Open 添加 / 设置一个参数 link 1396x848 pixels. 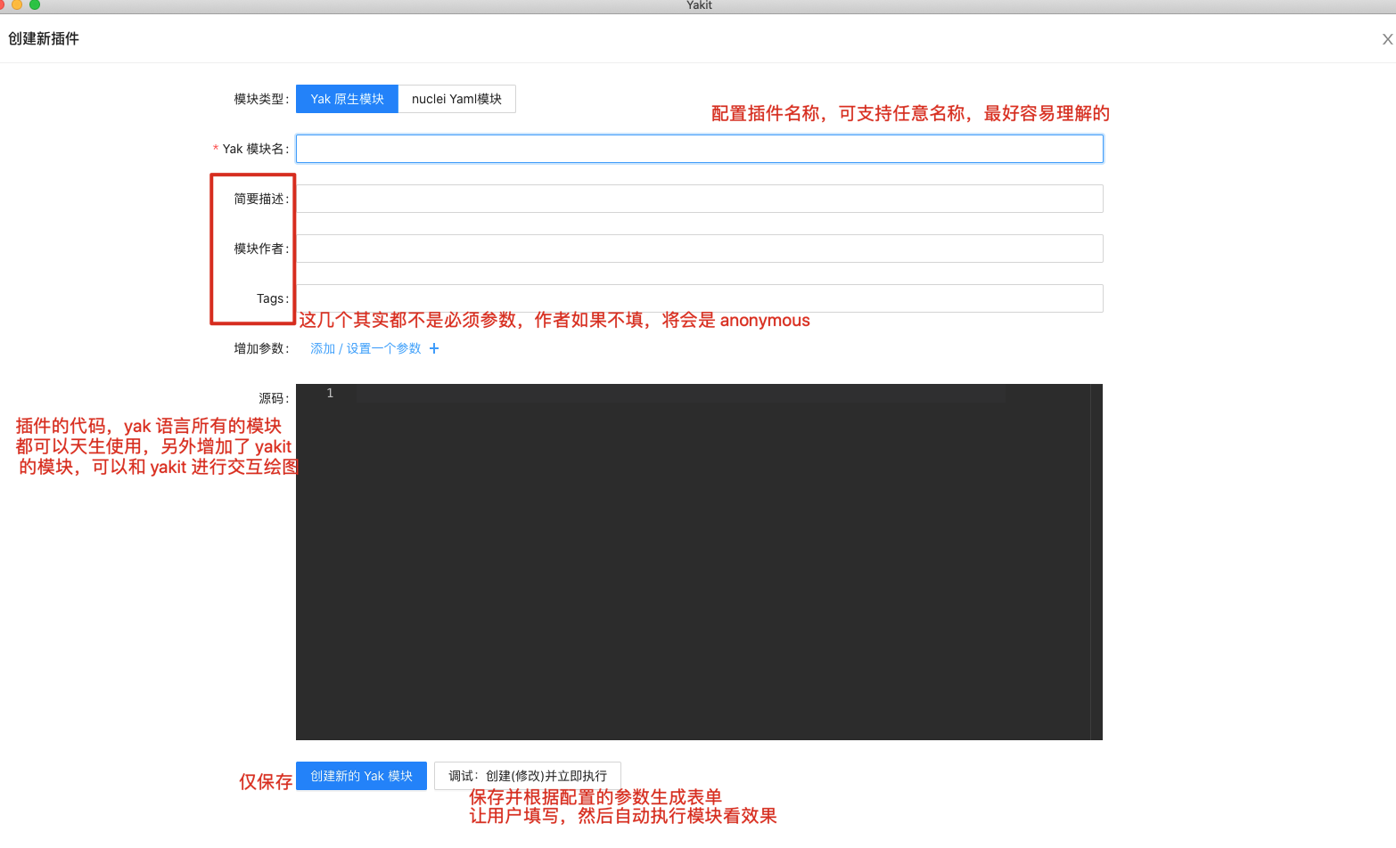(x=365, y=348)
